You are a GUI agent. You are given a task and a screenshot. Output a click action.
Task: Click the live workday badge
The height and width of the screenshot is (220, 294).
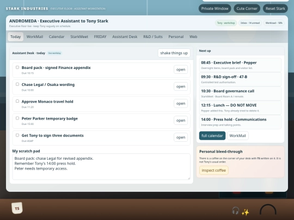(54, 53)
